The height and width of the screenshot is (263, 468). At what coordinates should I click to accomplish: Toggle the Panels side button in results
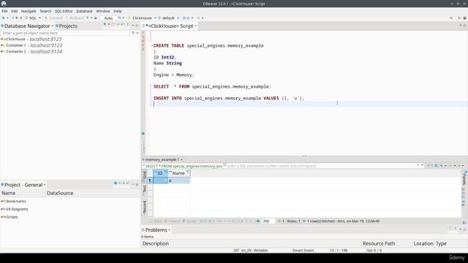coord(464,178)
